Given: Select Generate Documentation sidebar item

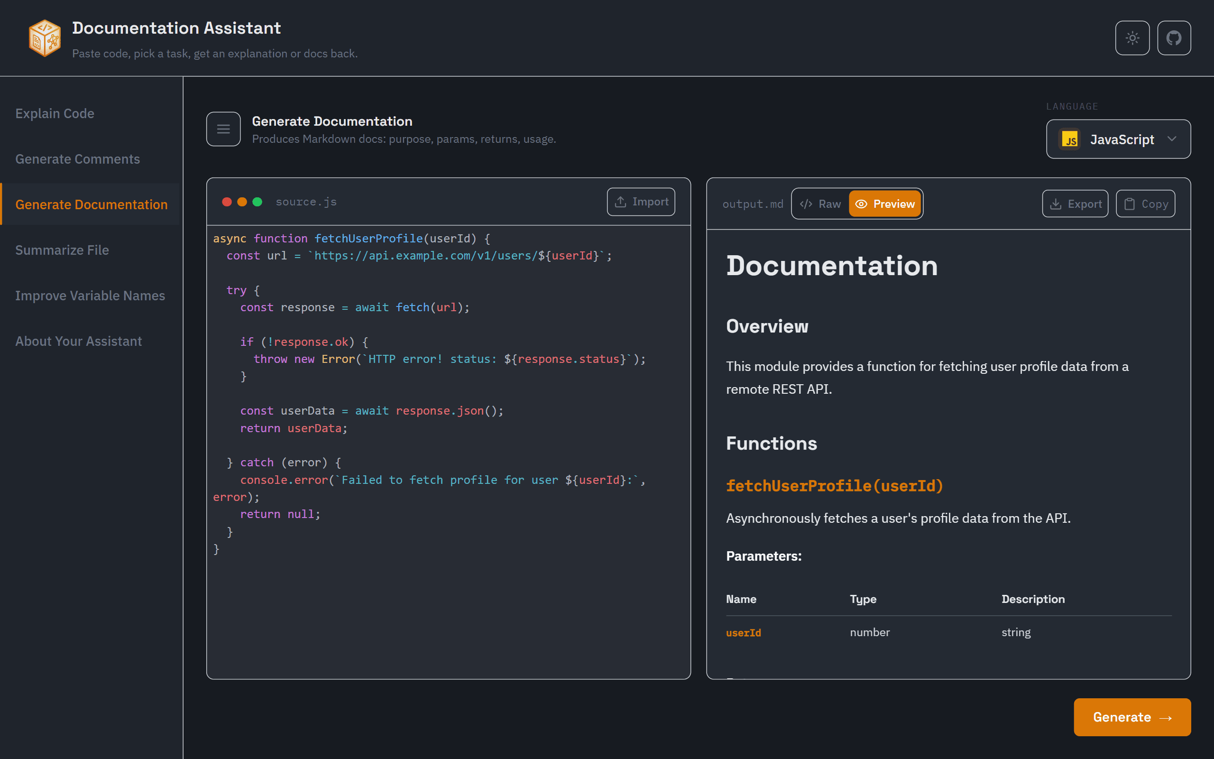Looking at the screenshot, I should [x=91, y=204].
